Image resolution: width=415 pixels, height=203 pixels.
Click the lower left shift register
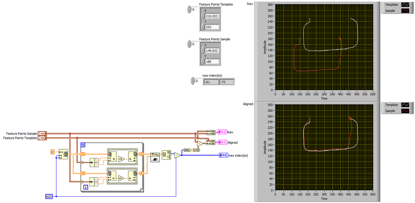(83, 173)
